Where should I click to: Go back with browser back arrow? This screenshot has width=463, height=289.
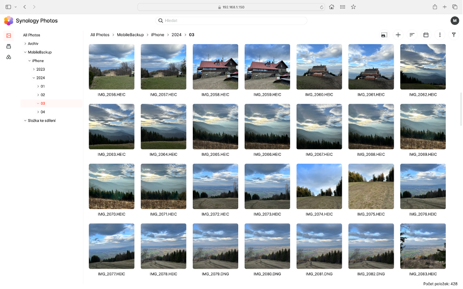pos(24,7)
